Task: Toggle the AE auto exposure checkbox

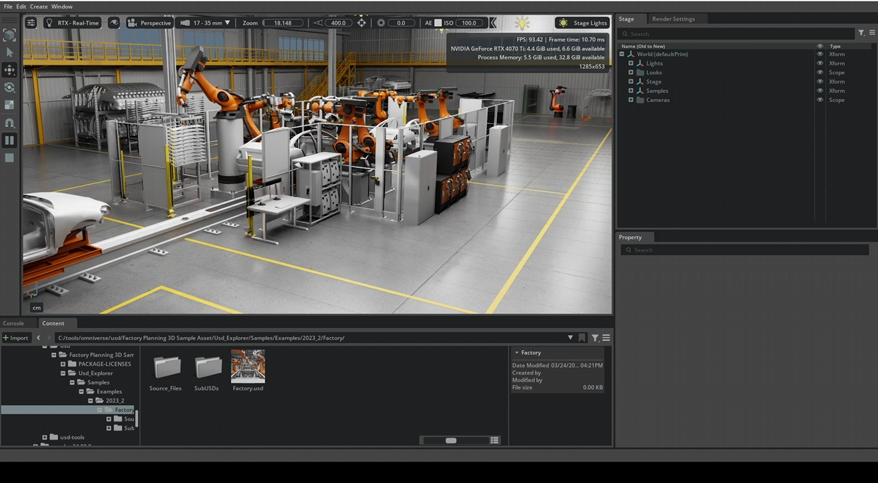Action: 438,23
